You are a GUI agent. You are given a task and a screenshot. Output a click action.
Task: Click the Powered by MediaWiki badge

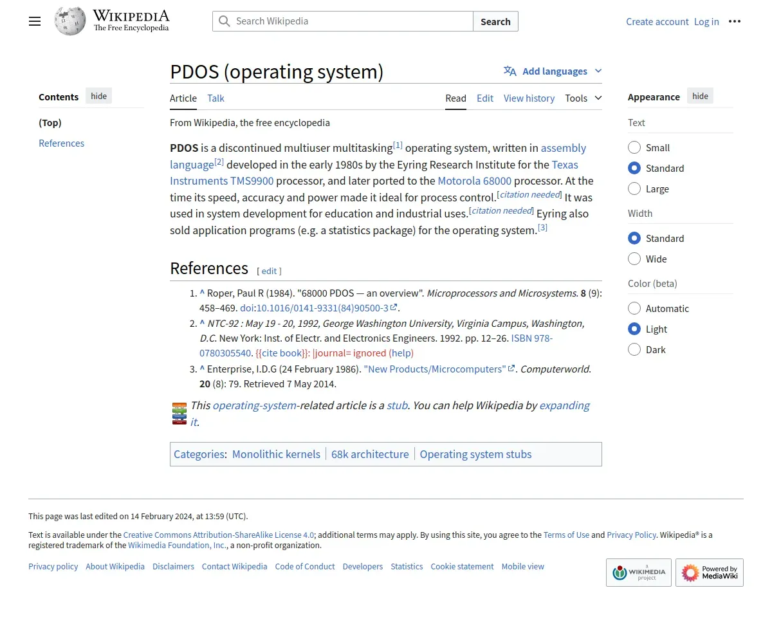click(x=710, y=573)
